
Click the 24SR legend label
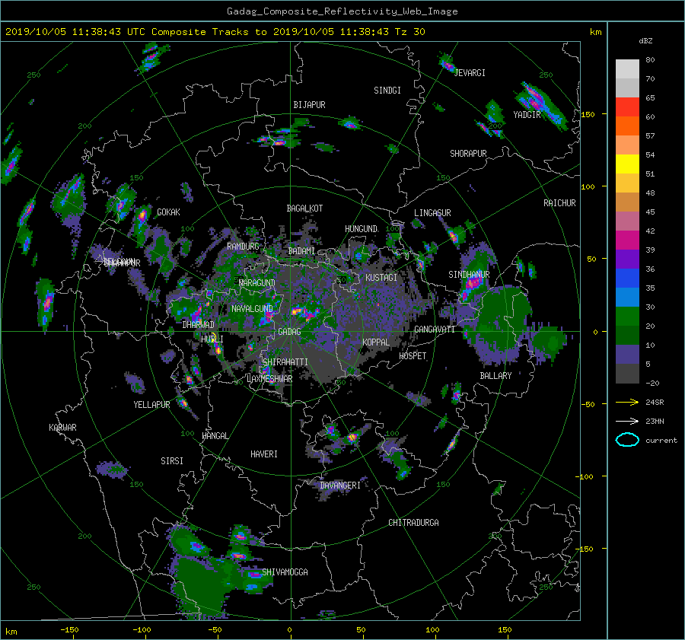pyautogui.click(x=655, y=402)
